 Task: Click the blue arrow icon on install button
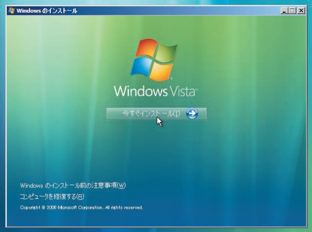[x=192, y=114]
